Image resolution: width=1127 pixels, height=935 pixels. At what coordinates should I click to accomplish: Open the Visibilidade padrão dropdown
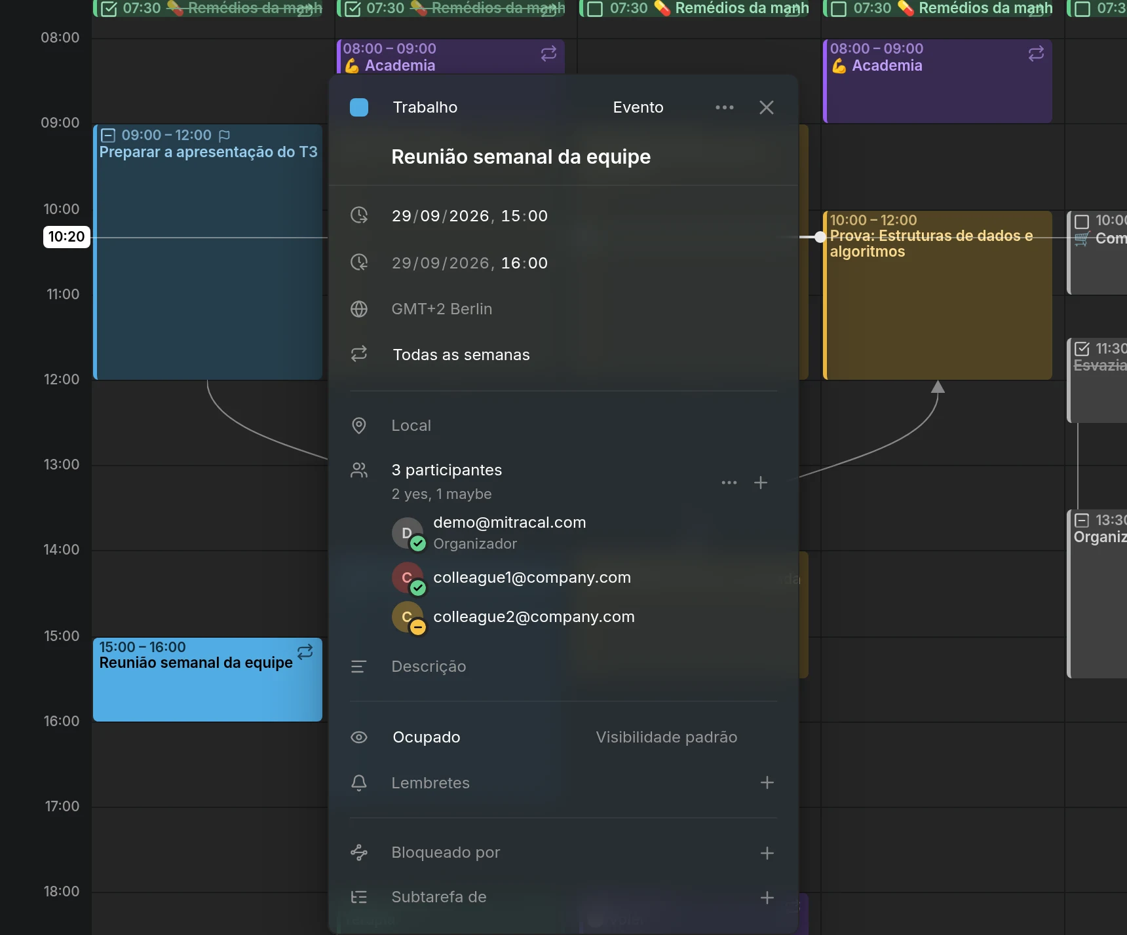(x=666, y=737)
